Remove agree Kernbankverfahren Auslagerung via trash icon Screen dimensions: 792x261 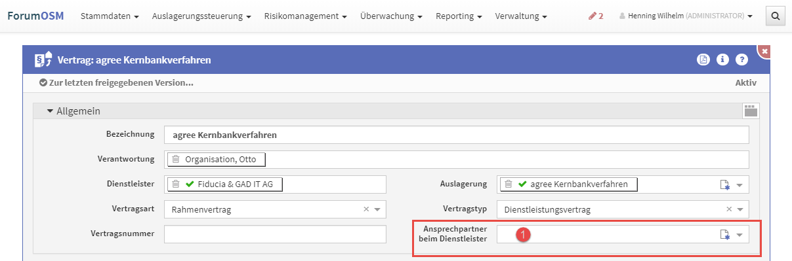click(509, 184)
